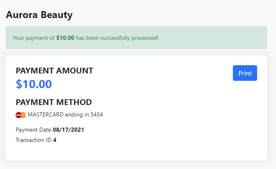Select the large blue $10.00 amount

point(34,84)
